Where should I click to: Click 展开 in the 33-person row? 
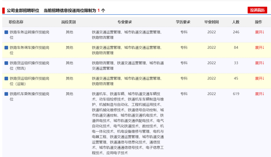[x=259, y=63]
